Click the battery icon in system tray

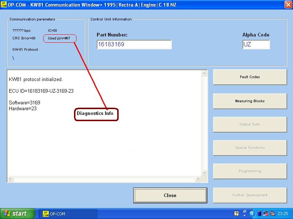[x=259, y=214]
